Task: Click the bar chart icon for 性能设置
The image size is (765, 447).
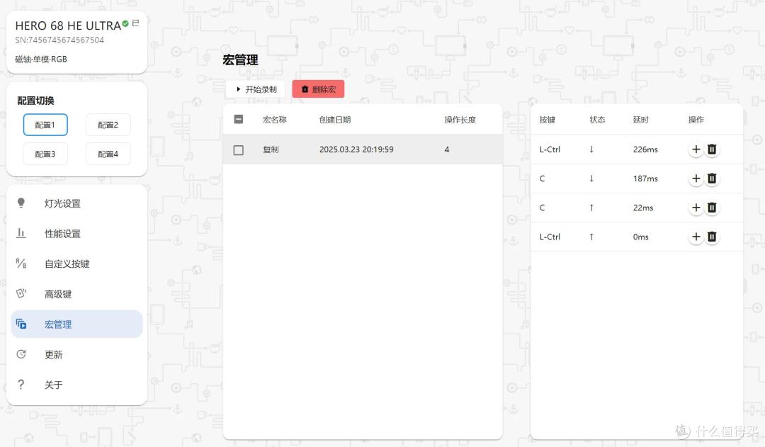Action: pos(21,233)
